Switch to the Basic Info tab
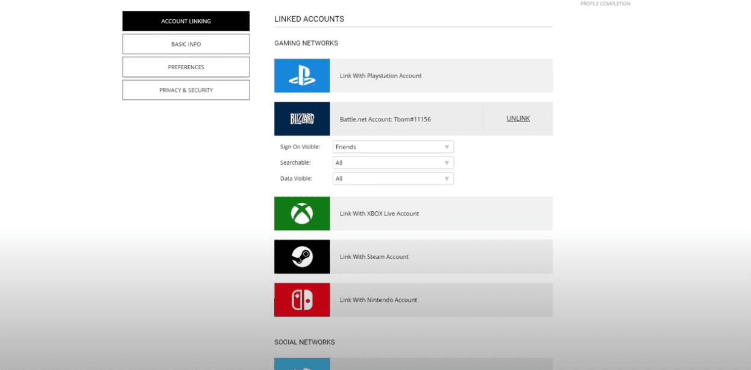This screenshot has width=751, height=370. [186, 44]
